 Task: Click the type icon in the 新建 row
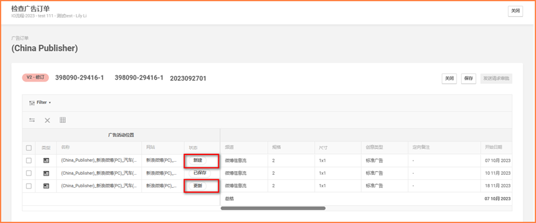coord(46,161)
